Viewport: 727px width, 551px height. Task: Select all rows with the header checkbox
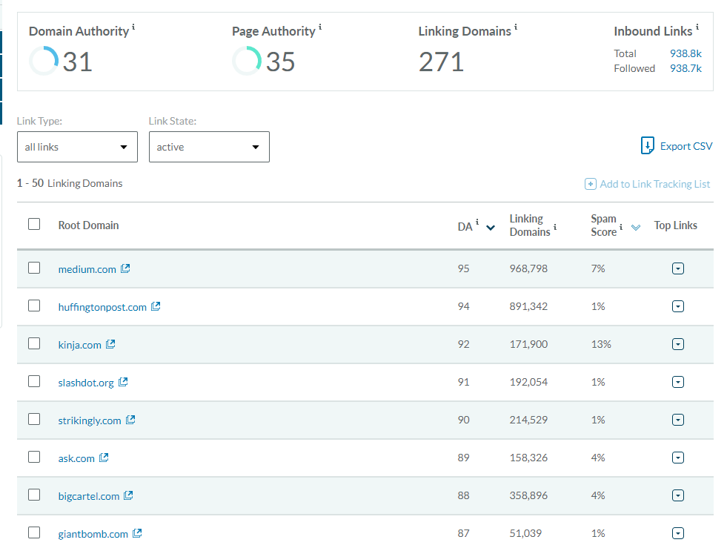click(x=34, y=224)
